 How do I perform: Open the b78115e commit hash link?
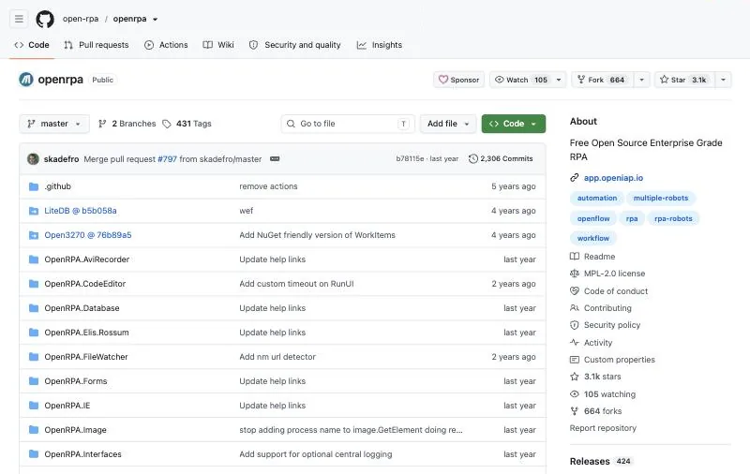[410, 158]
